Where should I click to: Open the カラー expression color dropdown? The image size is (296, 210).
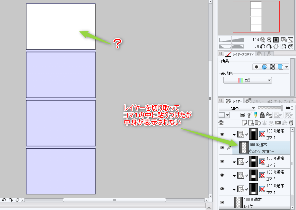[x=247, y=80]
